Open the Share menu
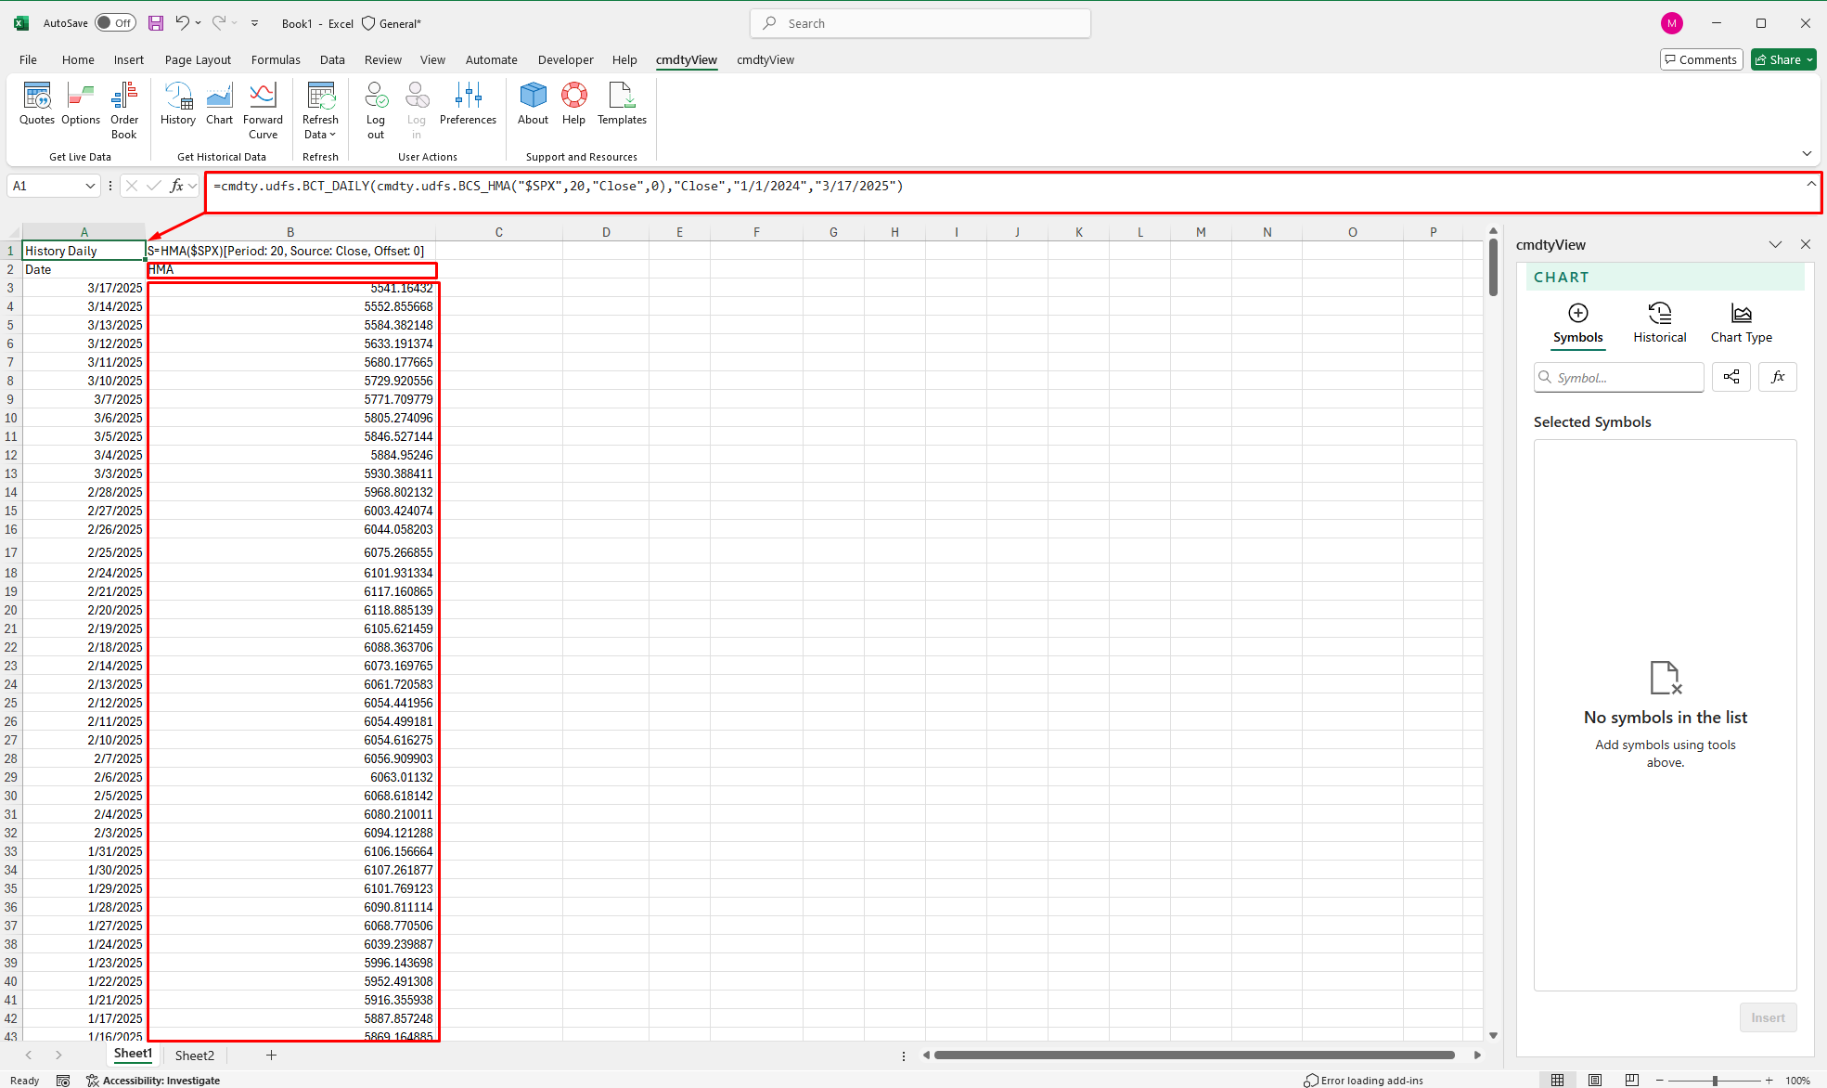 pos(1783,59)
